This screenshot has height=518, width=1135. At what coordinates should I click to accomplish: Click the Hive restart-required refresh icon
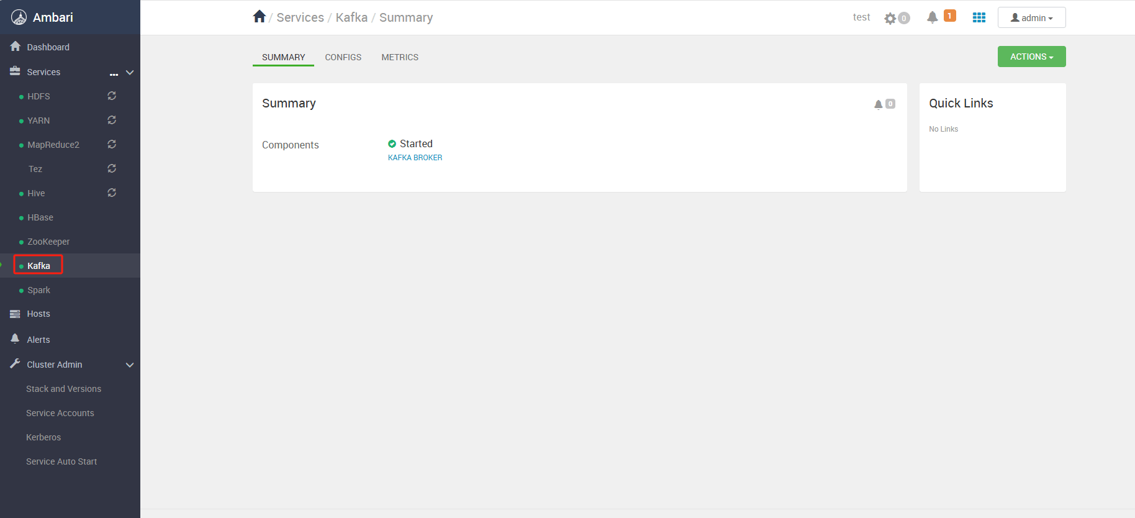[x=112, y=193]
